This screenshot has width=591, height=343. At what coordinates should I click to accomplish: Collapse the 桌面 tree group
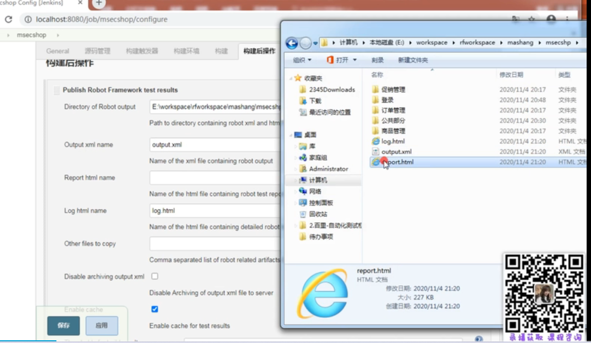point(291,135)
